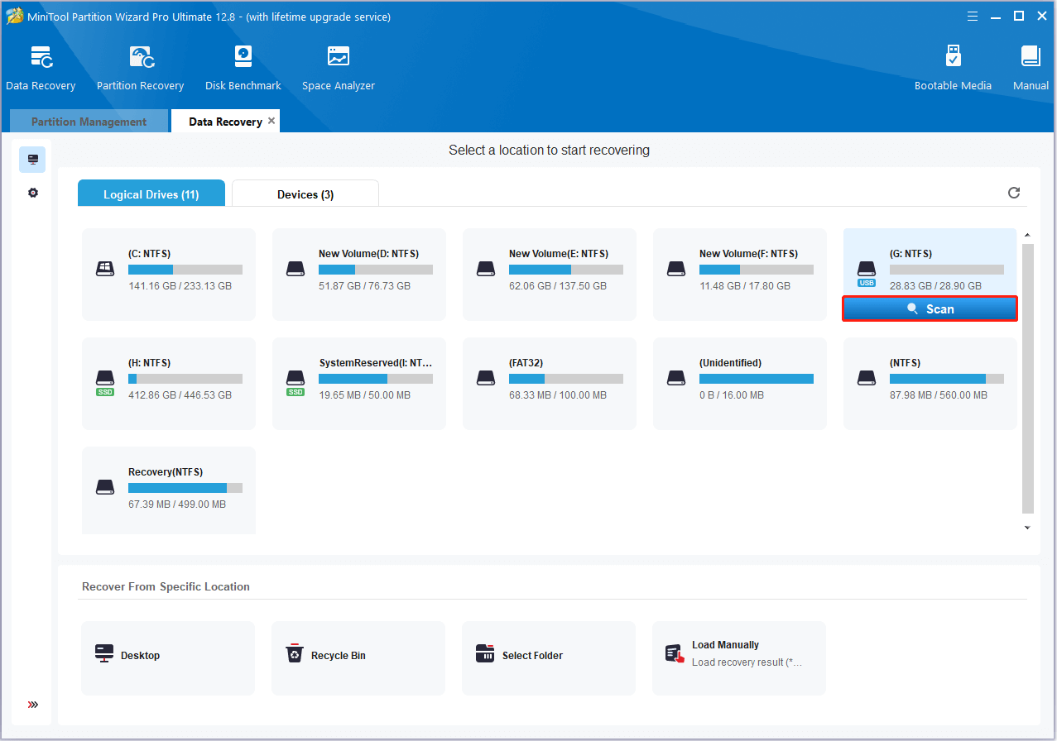The image size is (1057, 741).
Task: Click the Load Manually icon
Action: click(x=675, y=653)
